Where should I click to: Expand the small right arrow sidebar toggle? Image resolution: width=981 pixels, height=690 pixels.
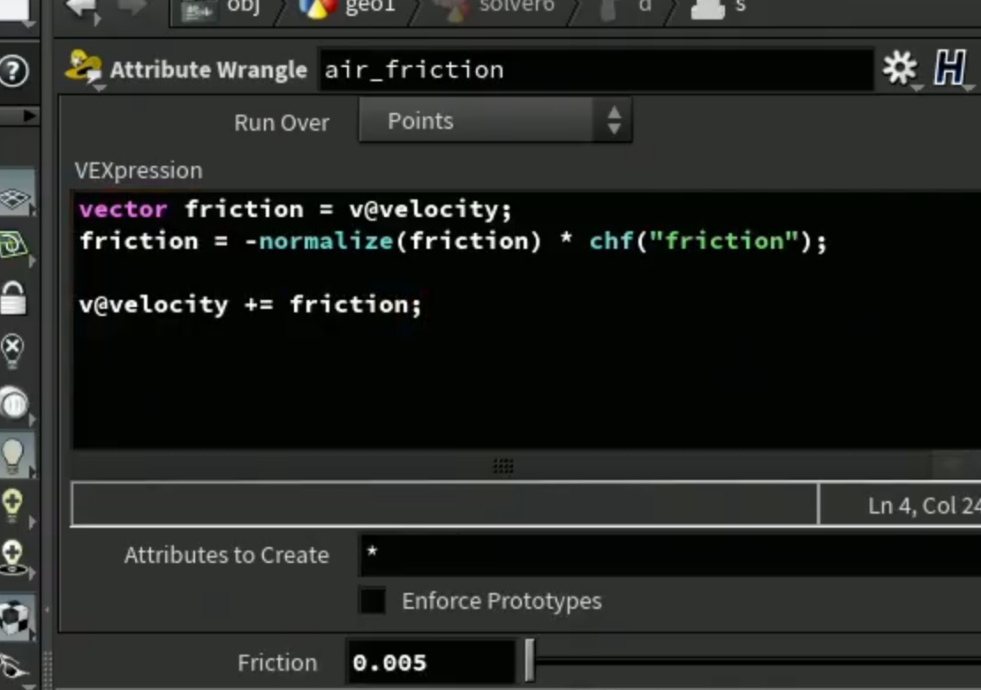pos(29,116)
